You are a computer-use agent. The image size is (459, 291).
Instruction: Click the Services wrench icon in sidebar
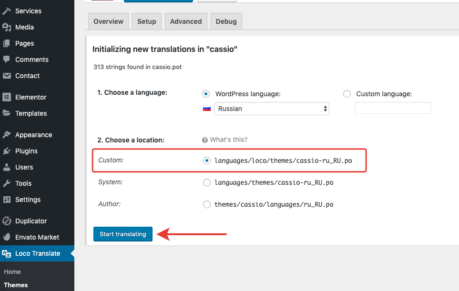(7, 11)
